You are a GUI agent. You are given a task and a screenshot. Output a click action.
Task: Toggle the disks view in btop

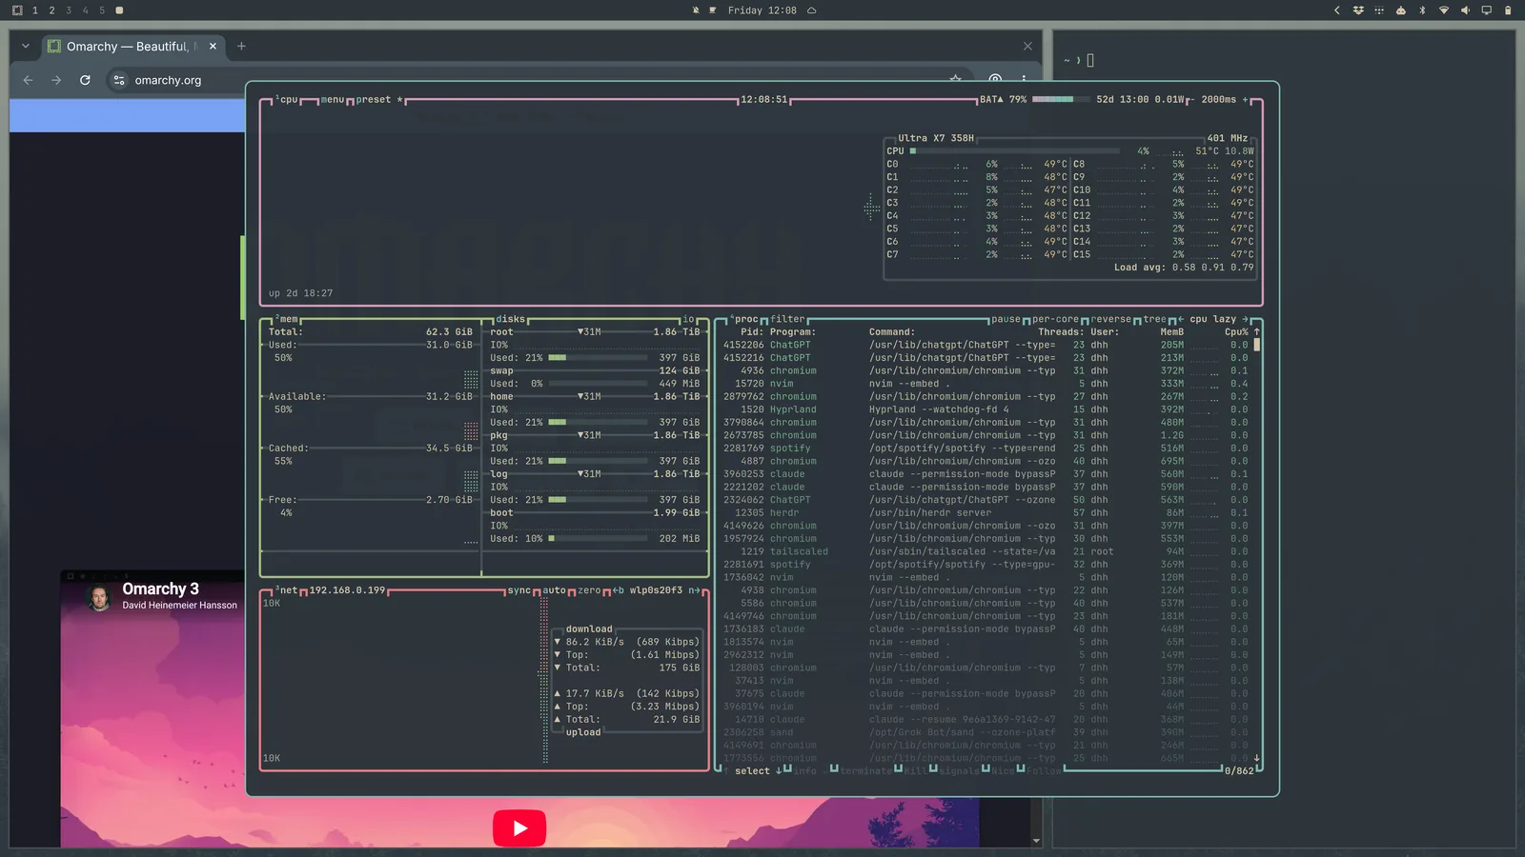click(x=511, y=319)
